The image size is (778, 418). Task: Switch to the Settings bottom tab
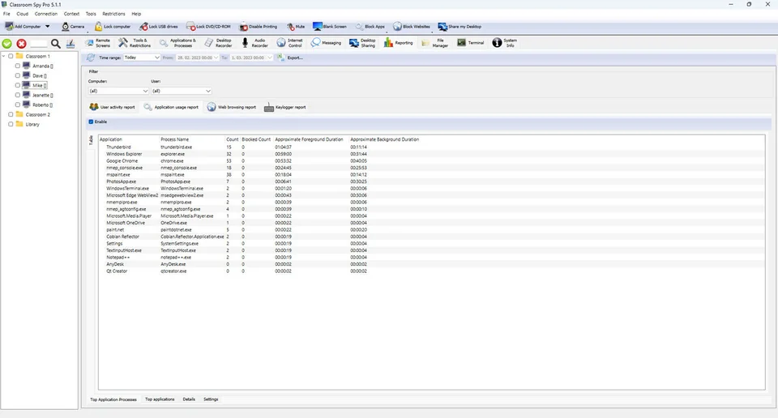click(211, 399)
